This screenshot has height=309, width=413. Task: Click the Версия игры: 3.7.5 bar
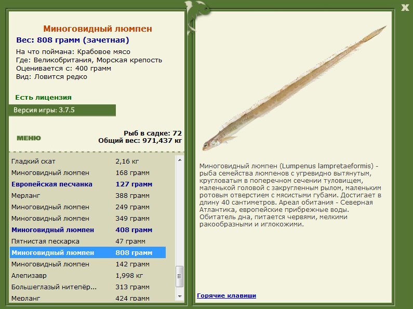[x=62, y=110]
